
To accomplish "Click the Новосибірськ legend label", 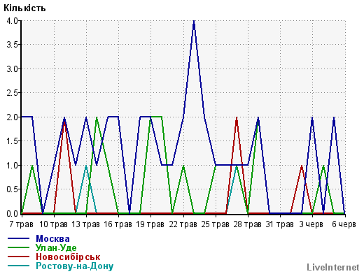I will [68, 257].
